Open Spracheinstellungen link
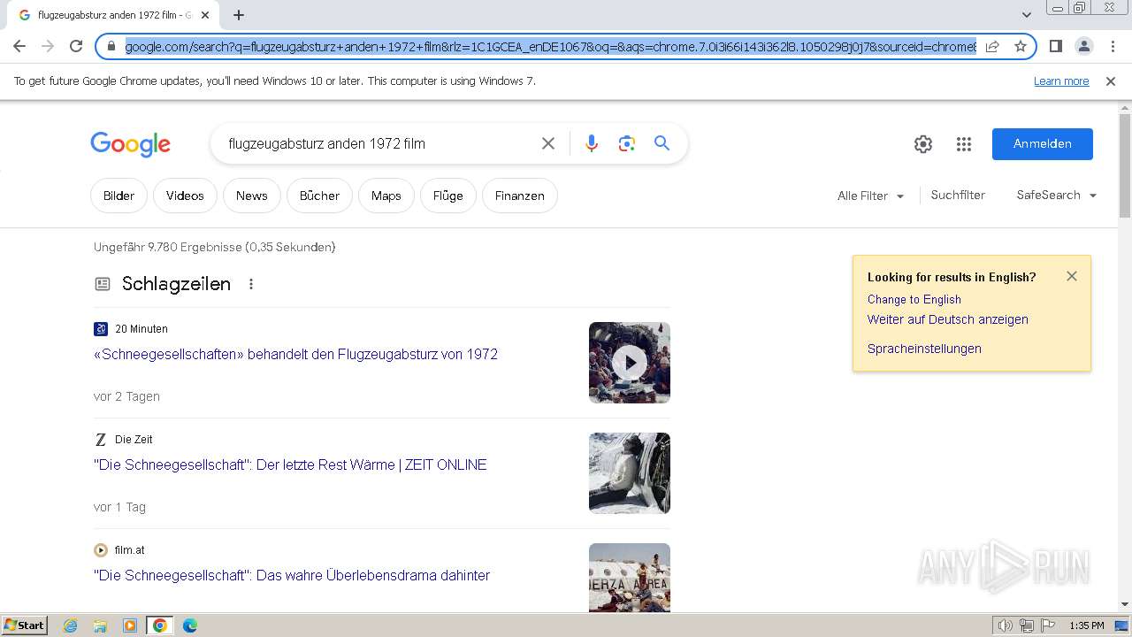1132x637 pixels. click(x=924, y=349)
